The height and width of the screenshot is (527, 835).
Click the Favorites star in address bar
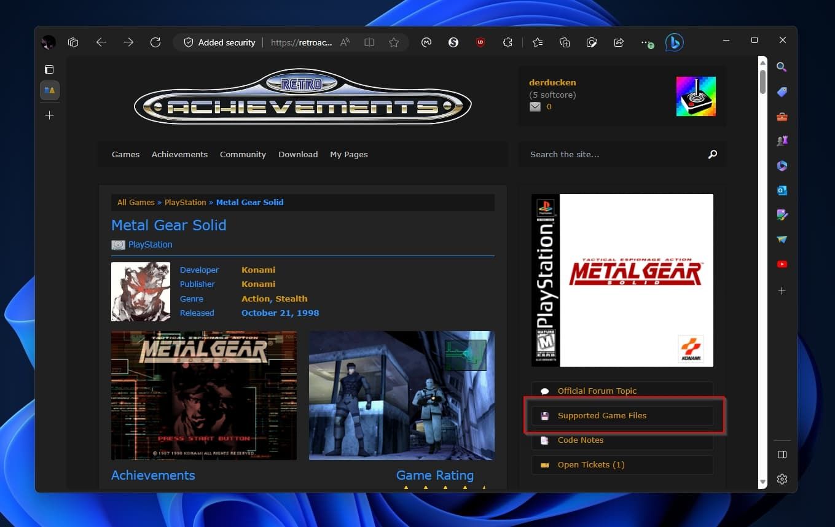394,42
